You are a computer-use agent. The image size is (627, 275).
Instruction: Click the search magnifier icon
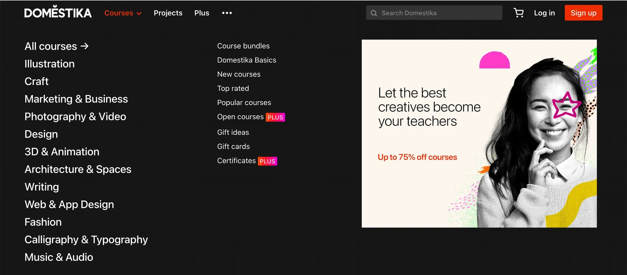[x=374, y=13]
